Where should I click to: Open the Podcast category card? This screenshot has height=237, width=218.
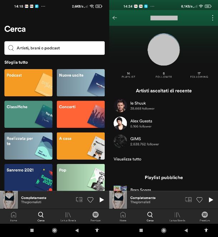point(28,83)
